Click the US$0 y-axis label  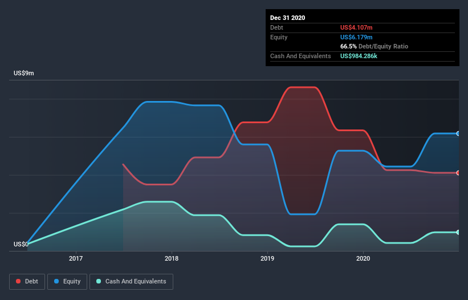[21, 244]
